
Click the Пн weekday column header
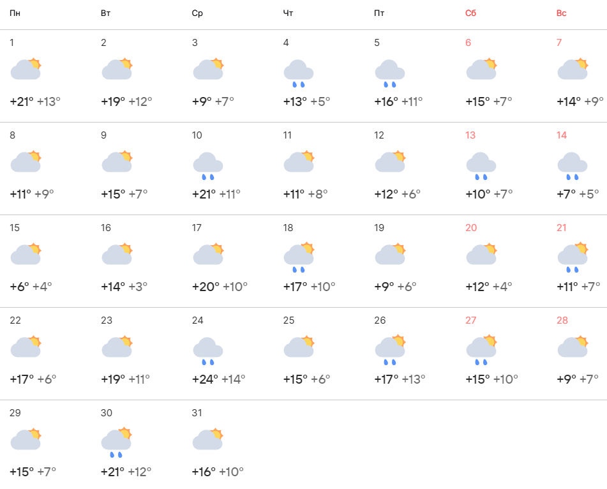click(x=14, y=13)
